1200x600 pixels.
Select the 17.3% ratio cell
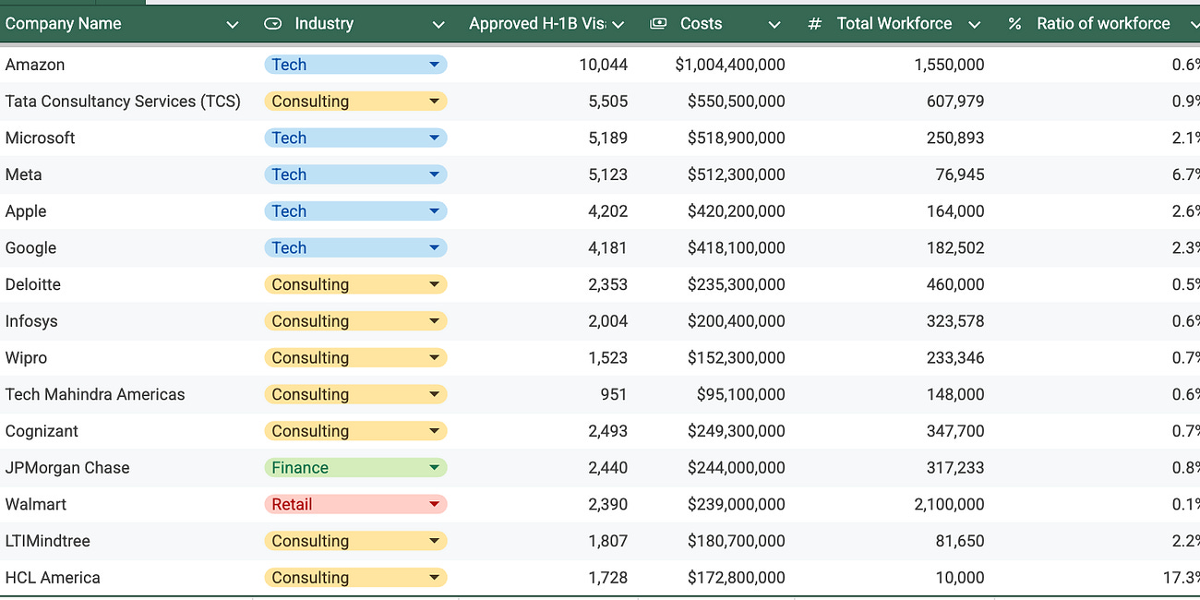coord(1098,578)
